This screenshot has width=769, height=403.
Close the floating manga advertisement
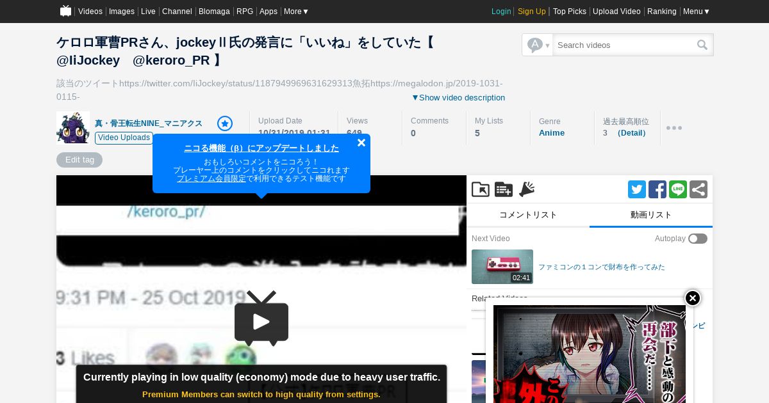coord(693,298)
